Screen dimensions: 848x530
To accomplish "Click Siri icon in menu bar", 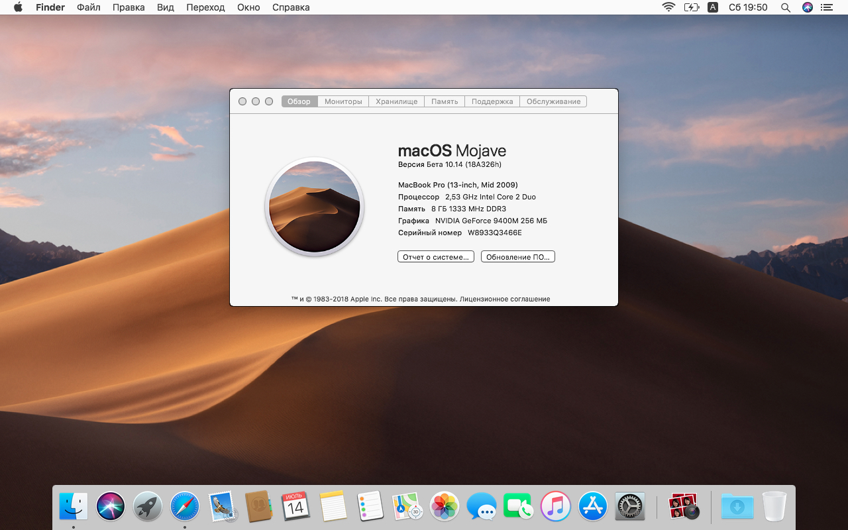I will tap(807, 7).
